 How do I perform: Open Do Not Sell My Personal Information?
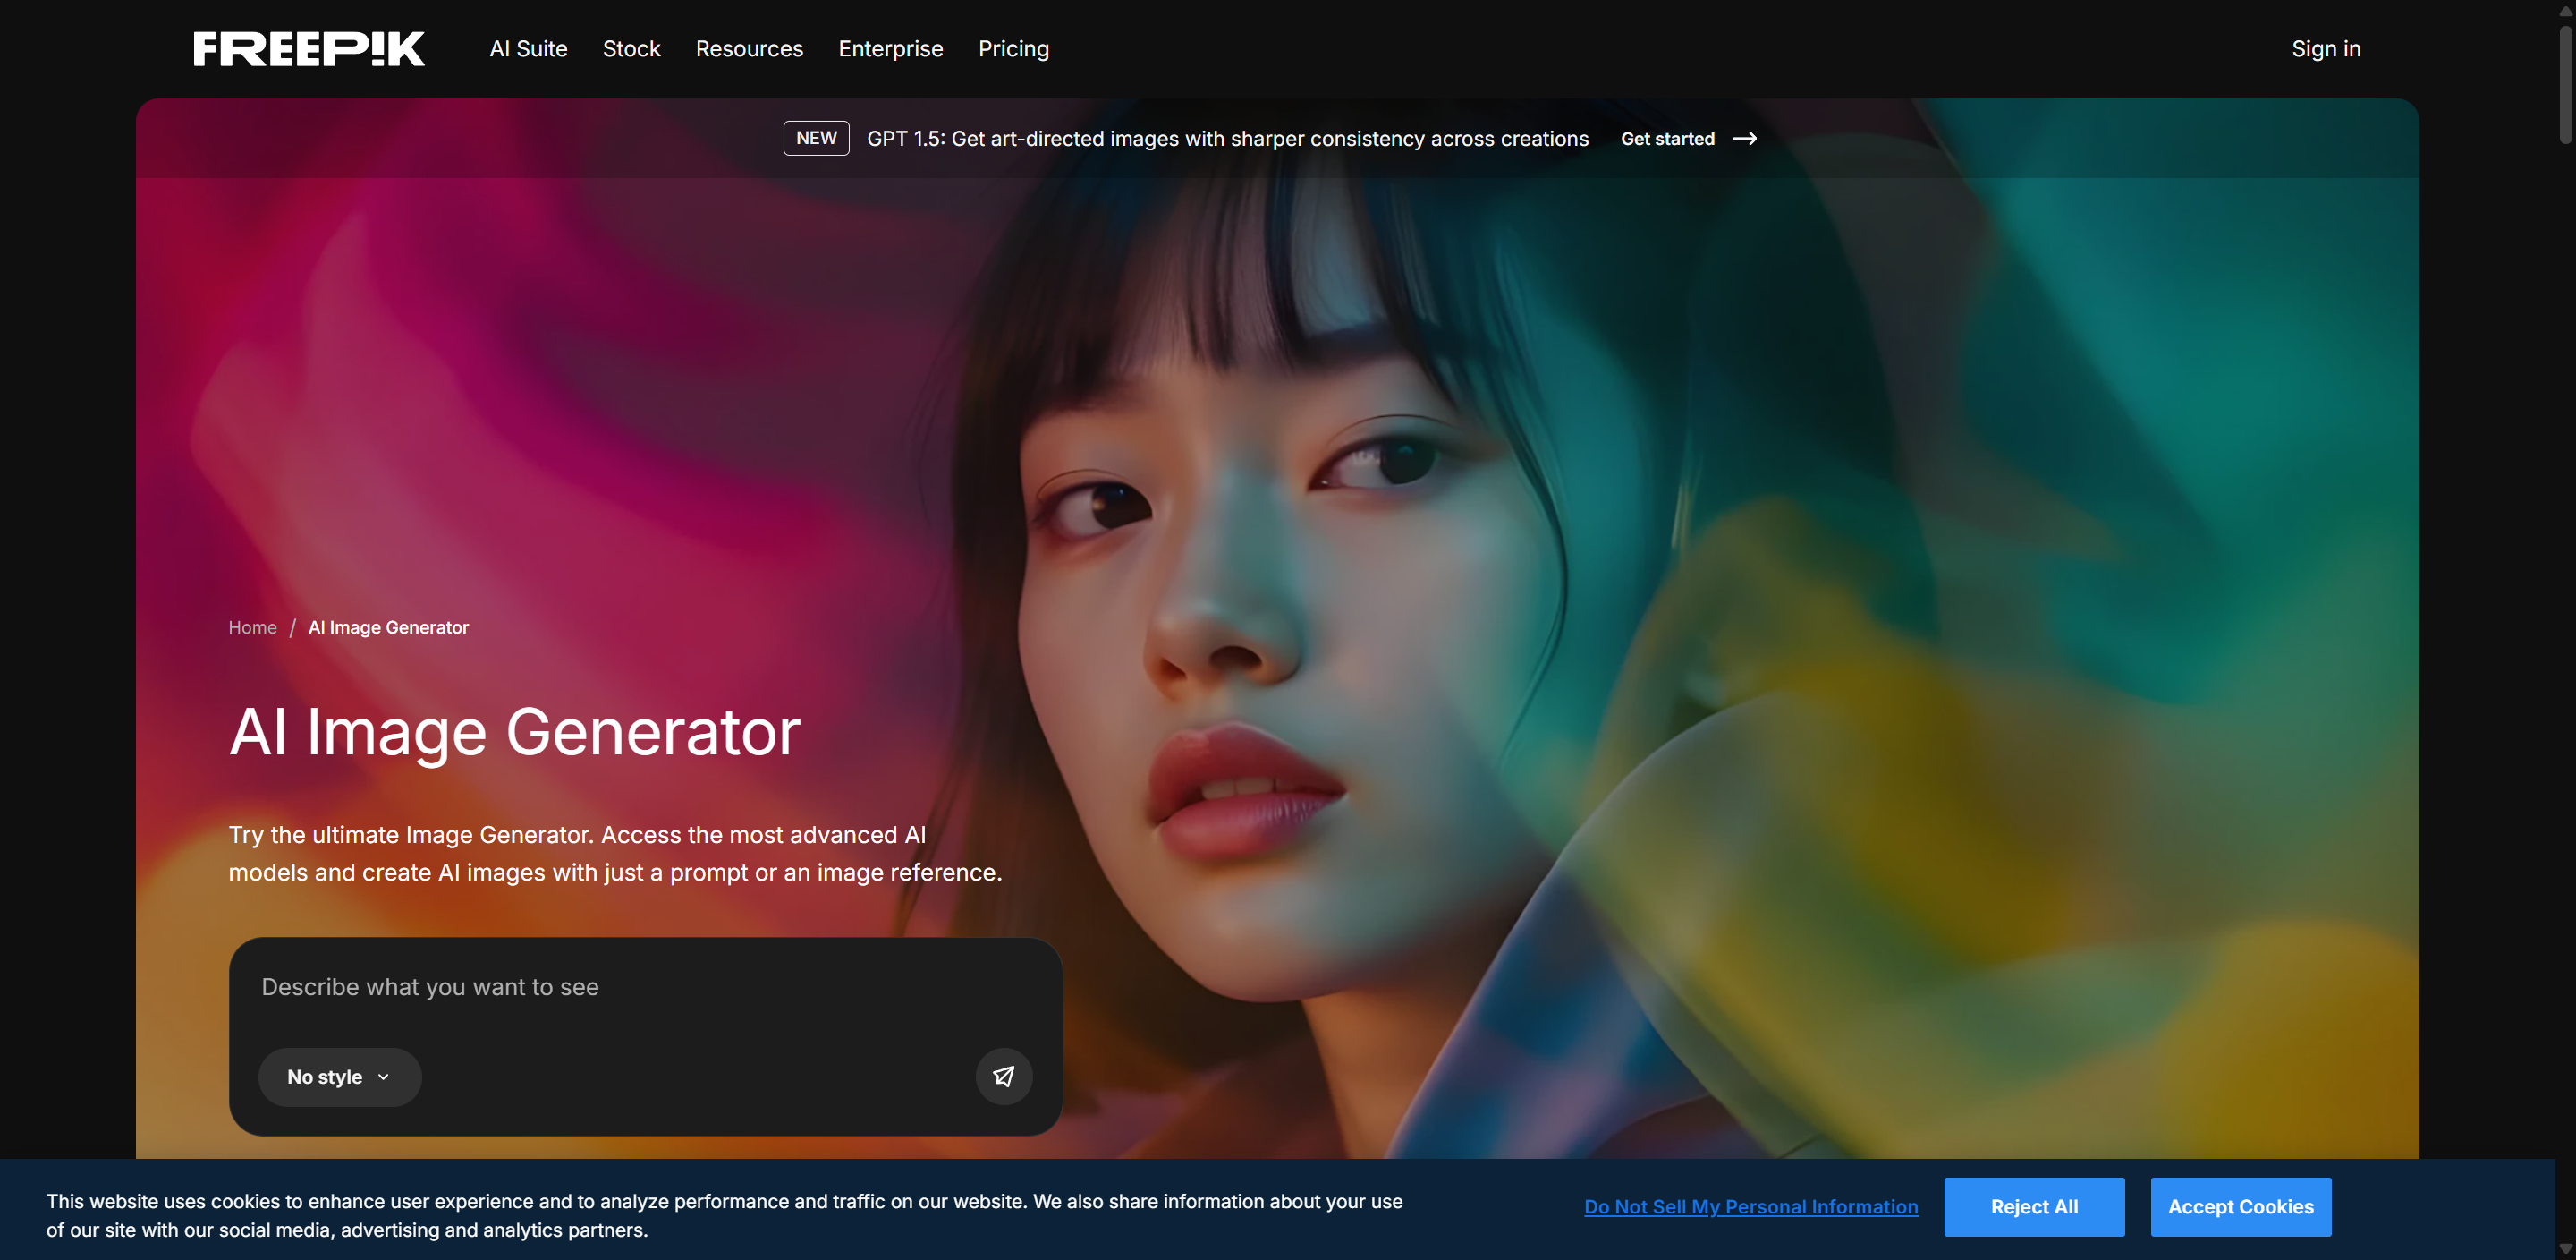(x=1751, y=1207)
